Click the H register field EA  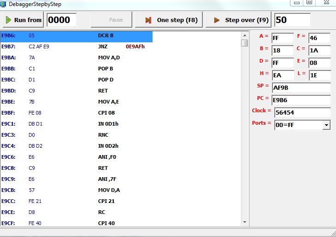pos(283,75)
